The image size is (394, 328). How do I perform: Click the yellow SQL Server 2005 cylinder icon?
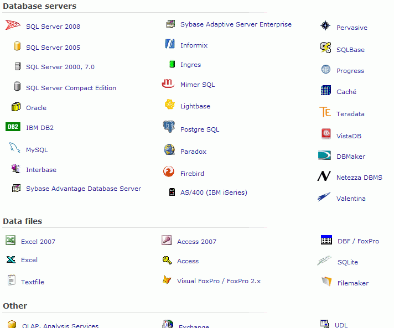[x=17, y=46]
